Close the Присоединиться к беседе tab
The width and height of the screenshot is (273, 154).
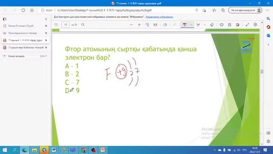click(x=46, y=33)
